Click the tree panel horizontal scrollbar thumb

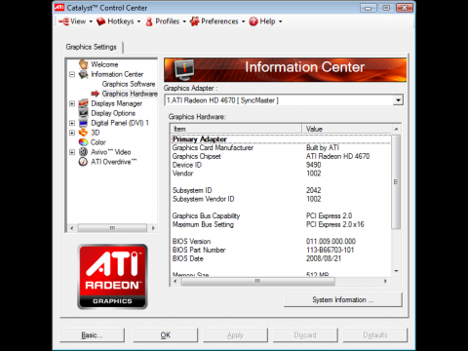[x=112, y=228]
